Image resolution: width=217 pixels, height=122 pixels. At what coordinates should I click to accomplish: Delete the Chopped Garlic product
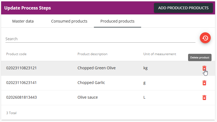(204, 83)
